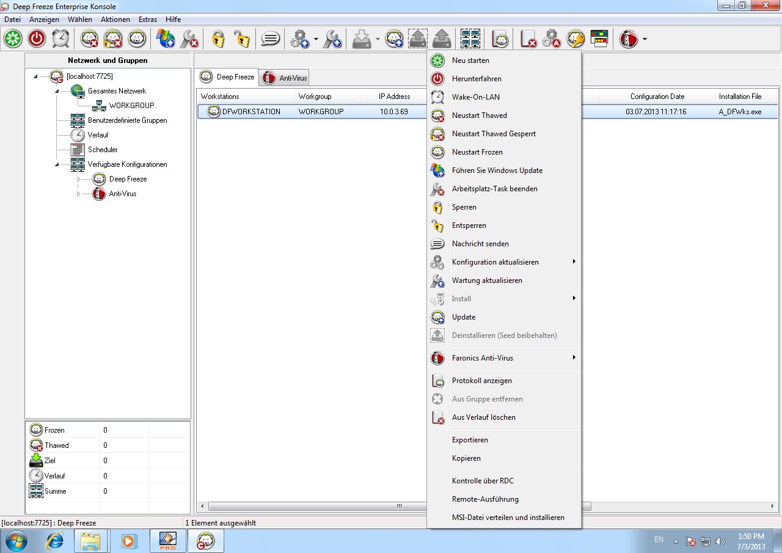The image size is (782, 553).
Task: Open the Datei menu
Action: [x=12, y=20]
